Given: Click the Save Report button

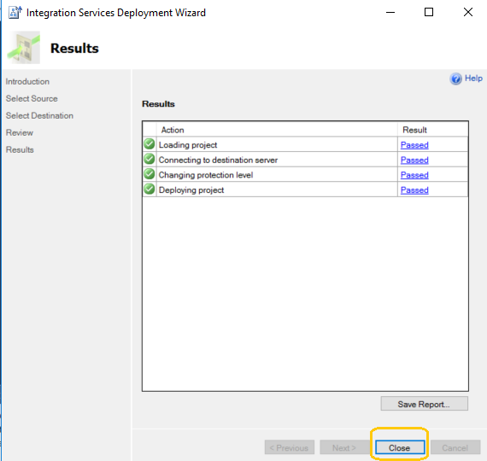Looking at the screenshot, I should pos(424,404).
